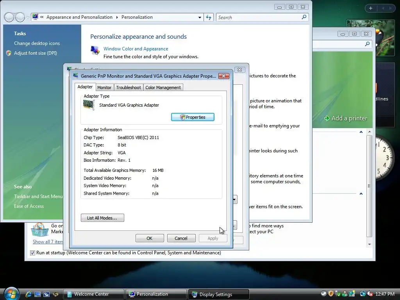
Task: Click the fourth Quick Launch icon beside Welcome Center
Action: click(55, 294)
